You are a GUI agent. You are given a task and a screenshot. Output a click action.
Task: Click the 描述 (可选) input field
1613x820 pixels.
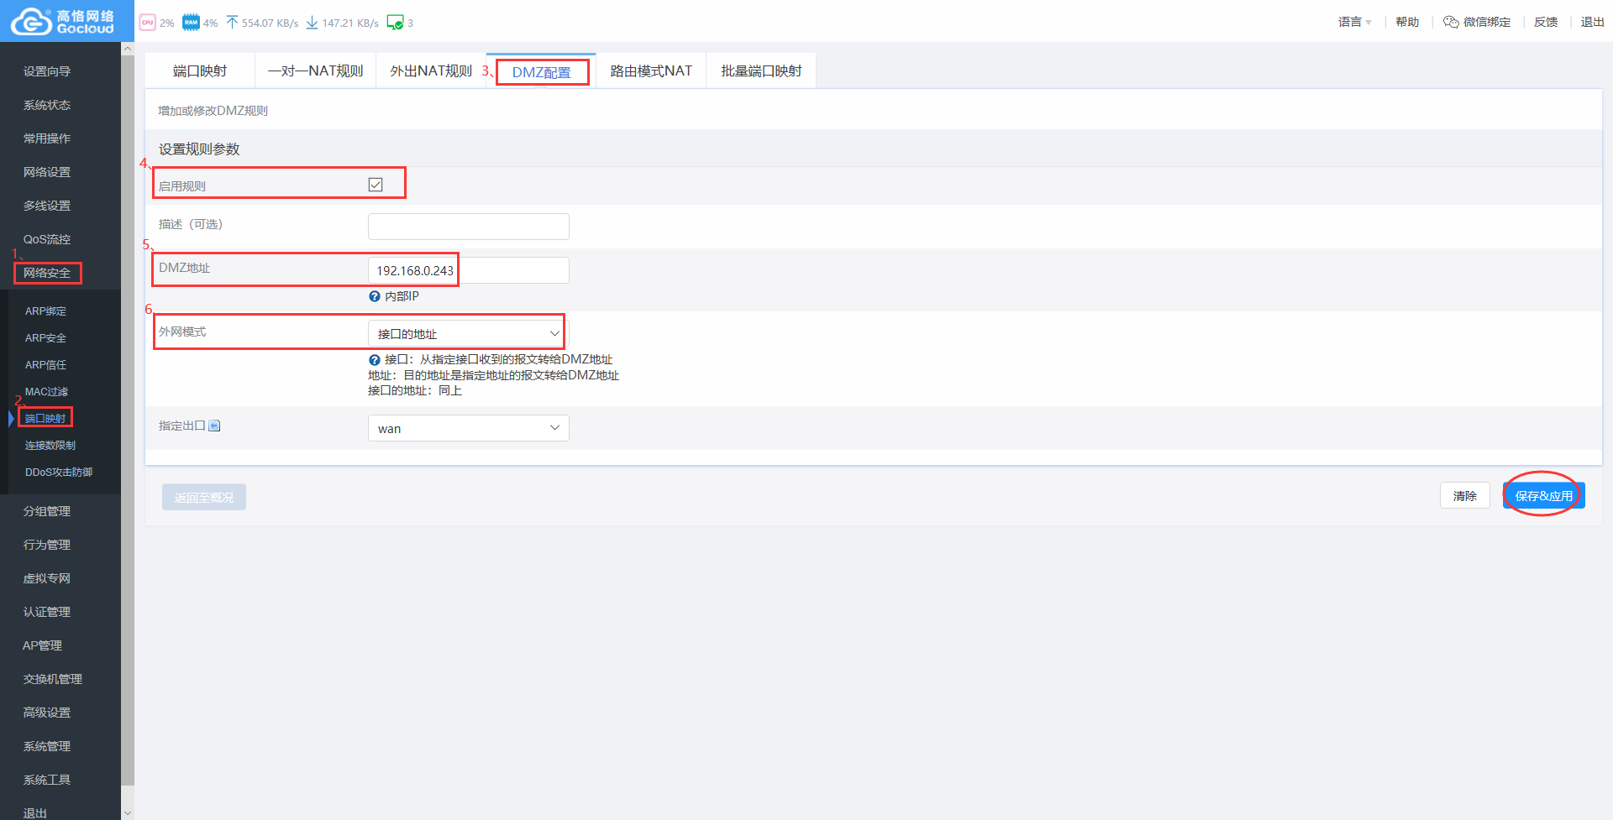[468, 227]
